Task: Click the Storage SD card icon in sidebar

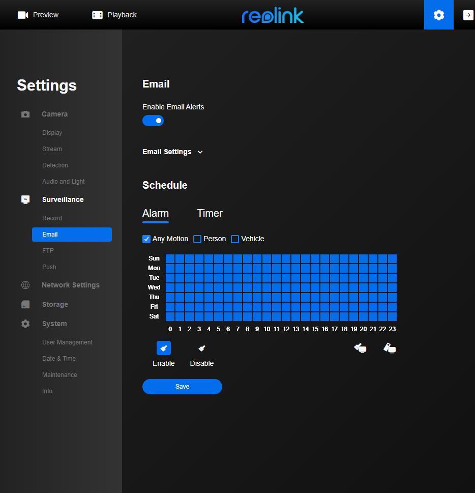Action: (x=25, y=304)
